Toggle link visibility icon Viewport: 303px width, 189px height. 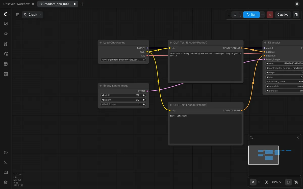(296, 182)
